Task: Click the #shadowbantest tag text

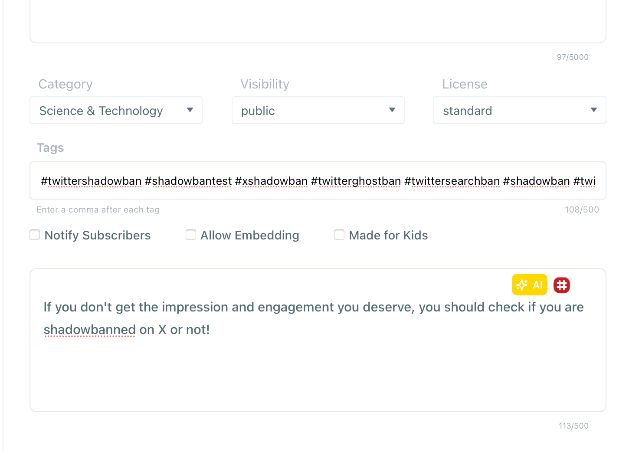Action: (x=188, y=181)
